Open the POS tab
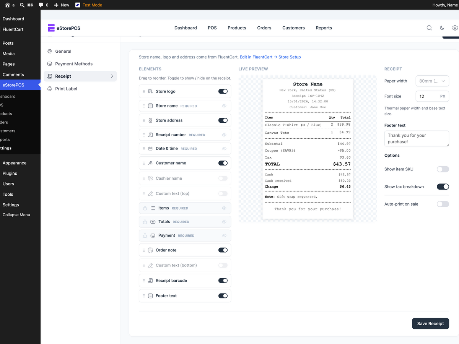459x344 pixels. click(x=212, y=28)
